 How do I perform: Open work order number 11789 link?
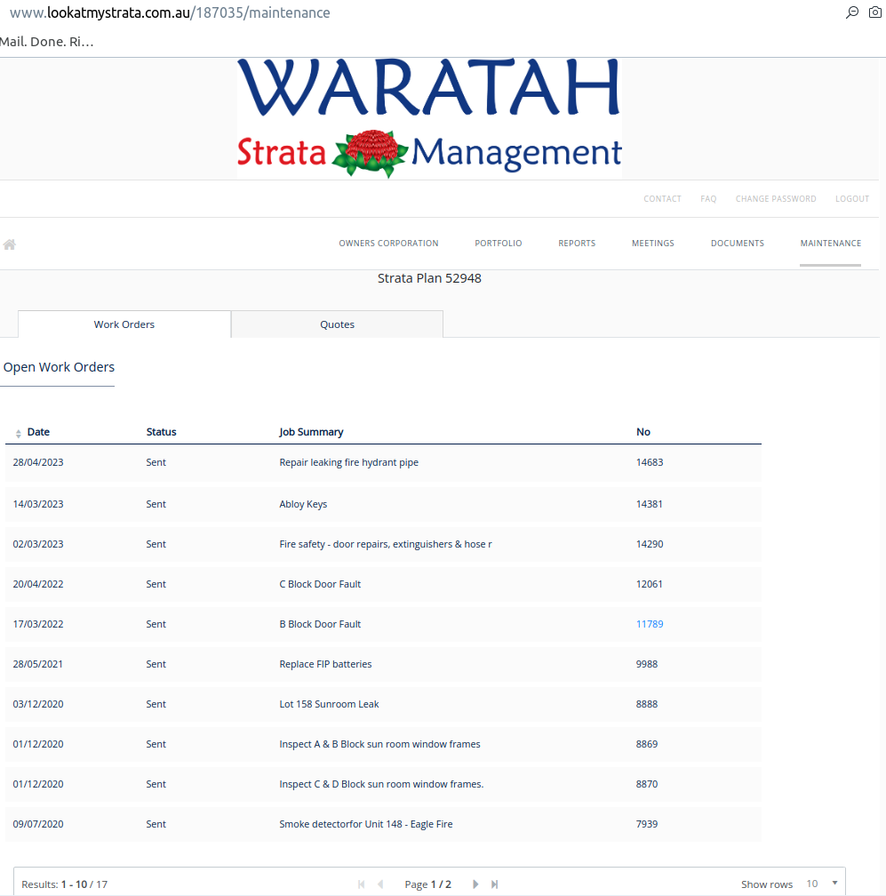pyautogui.click(x=650, y=624)
